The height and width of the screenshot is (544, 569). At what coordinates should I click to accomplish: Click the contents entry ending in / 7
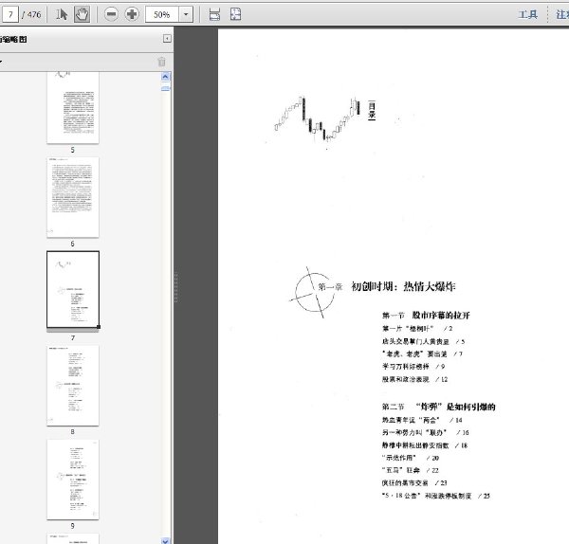coord(422,354)
